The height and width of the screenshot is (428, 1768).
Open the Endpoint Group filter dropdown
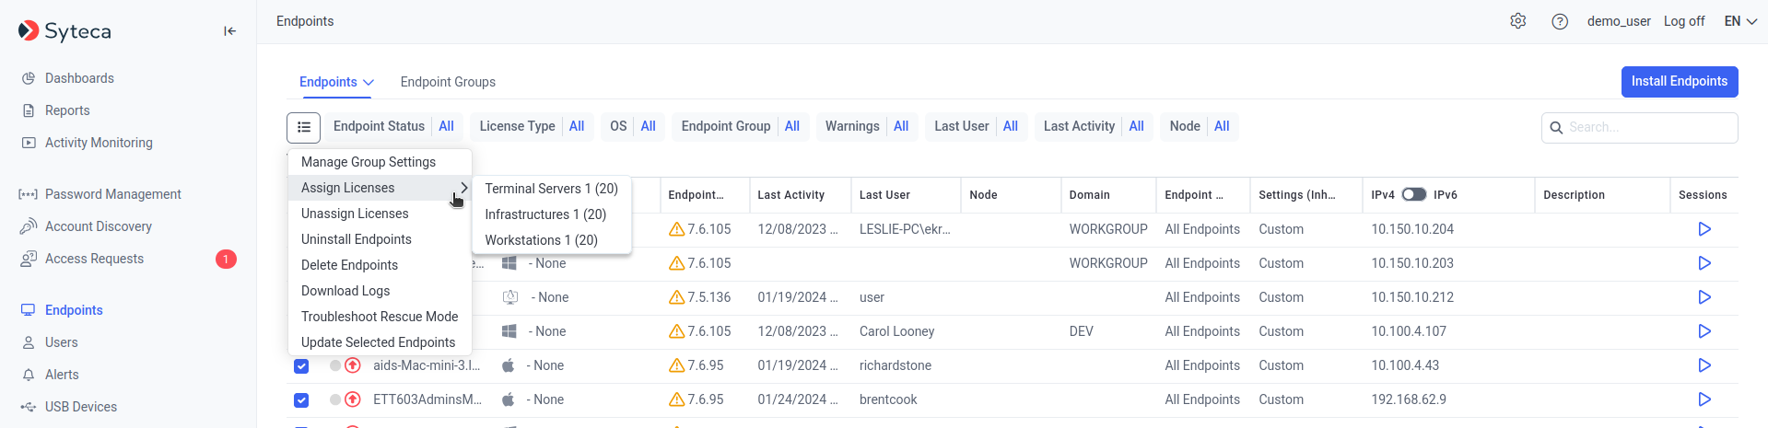click(x=740, y=126)
